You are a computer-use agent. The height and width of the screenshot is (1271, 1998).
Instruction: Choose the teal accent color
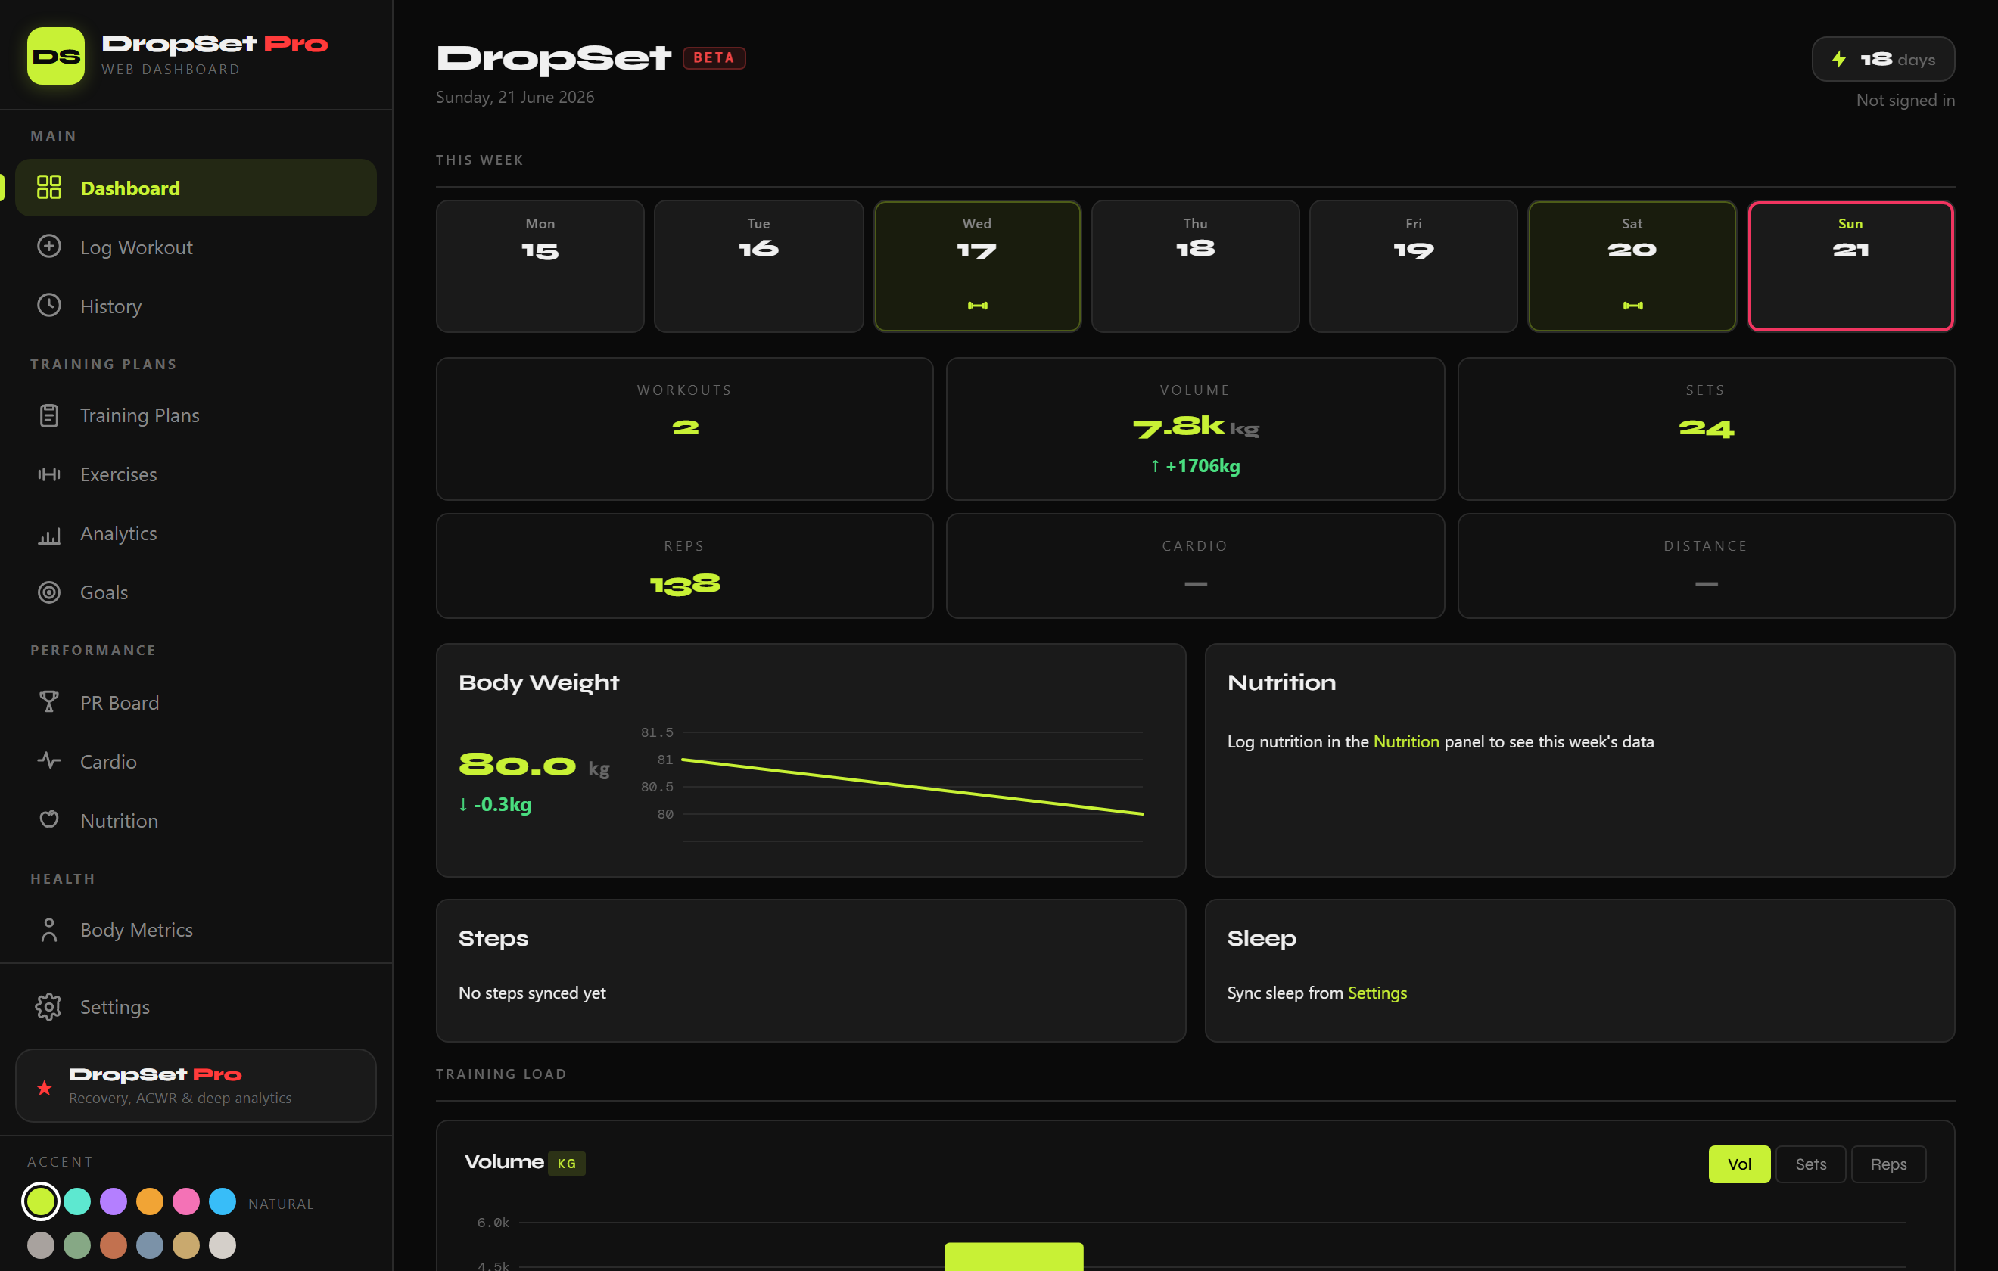click(77, 1201)
